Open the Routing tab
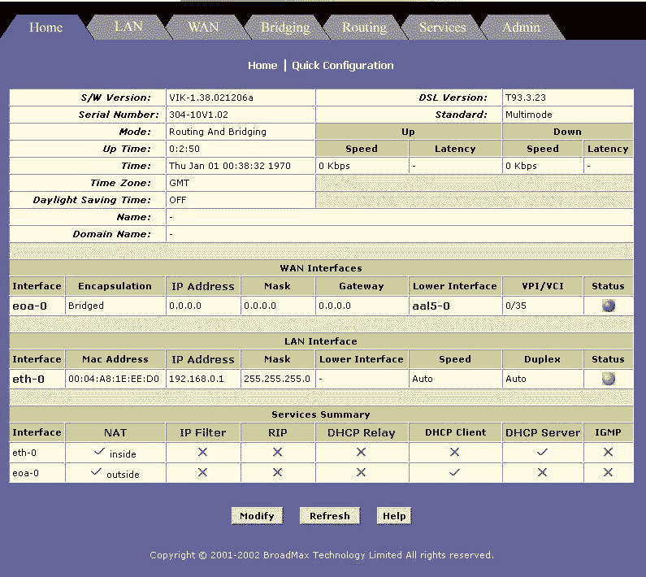The image size is (646, 577). tap(364, 27)
